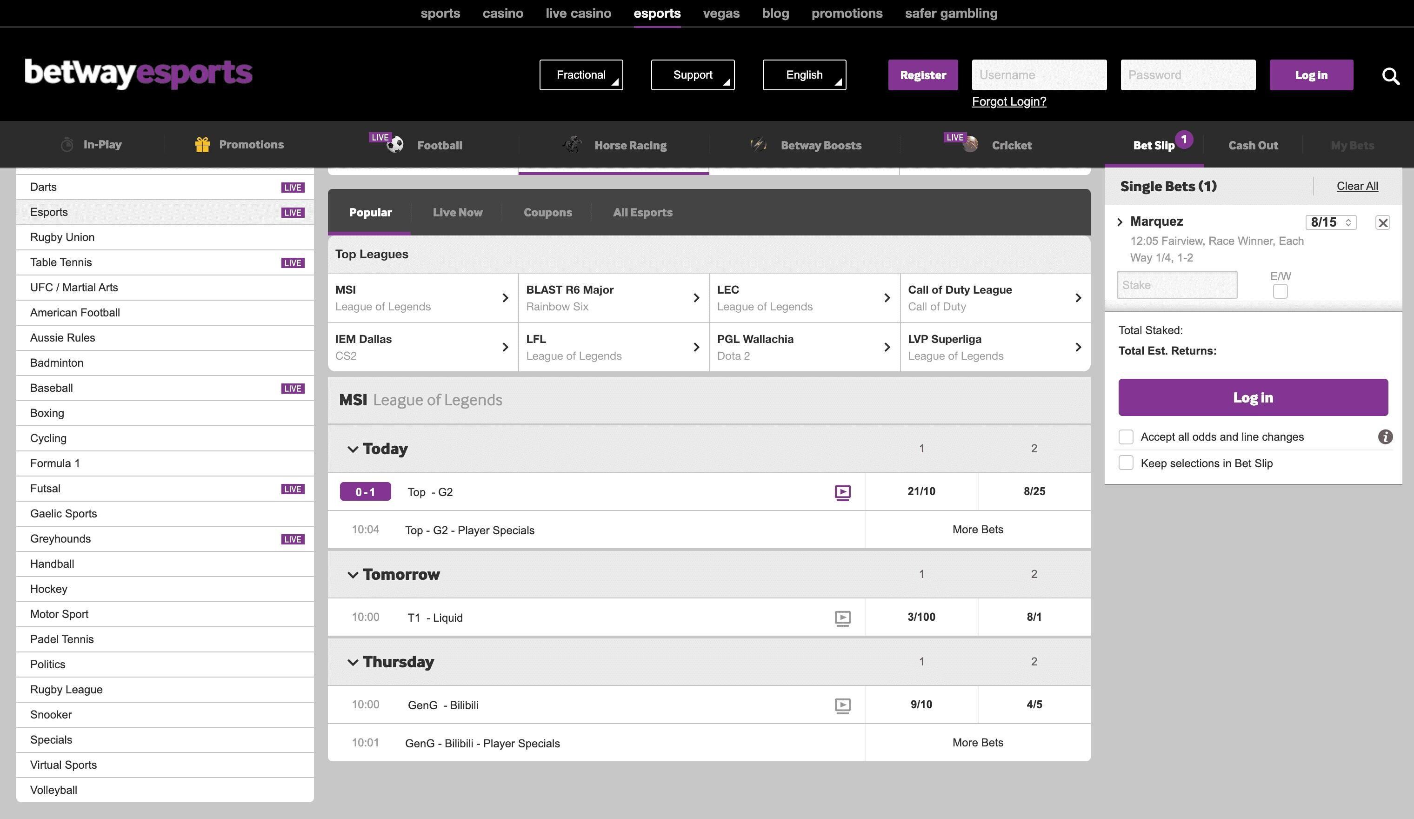
Task: Click the Register button
Action: (x=923, y=74)
